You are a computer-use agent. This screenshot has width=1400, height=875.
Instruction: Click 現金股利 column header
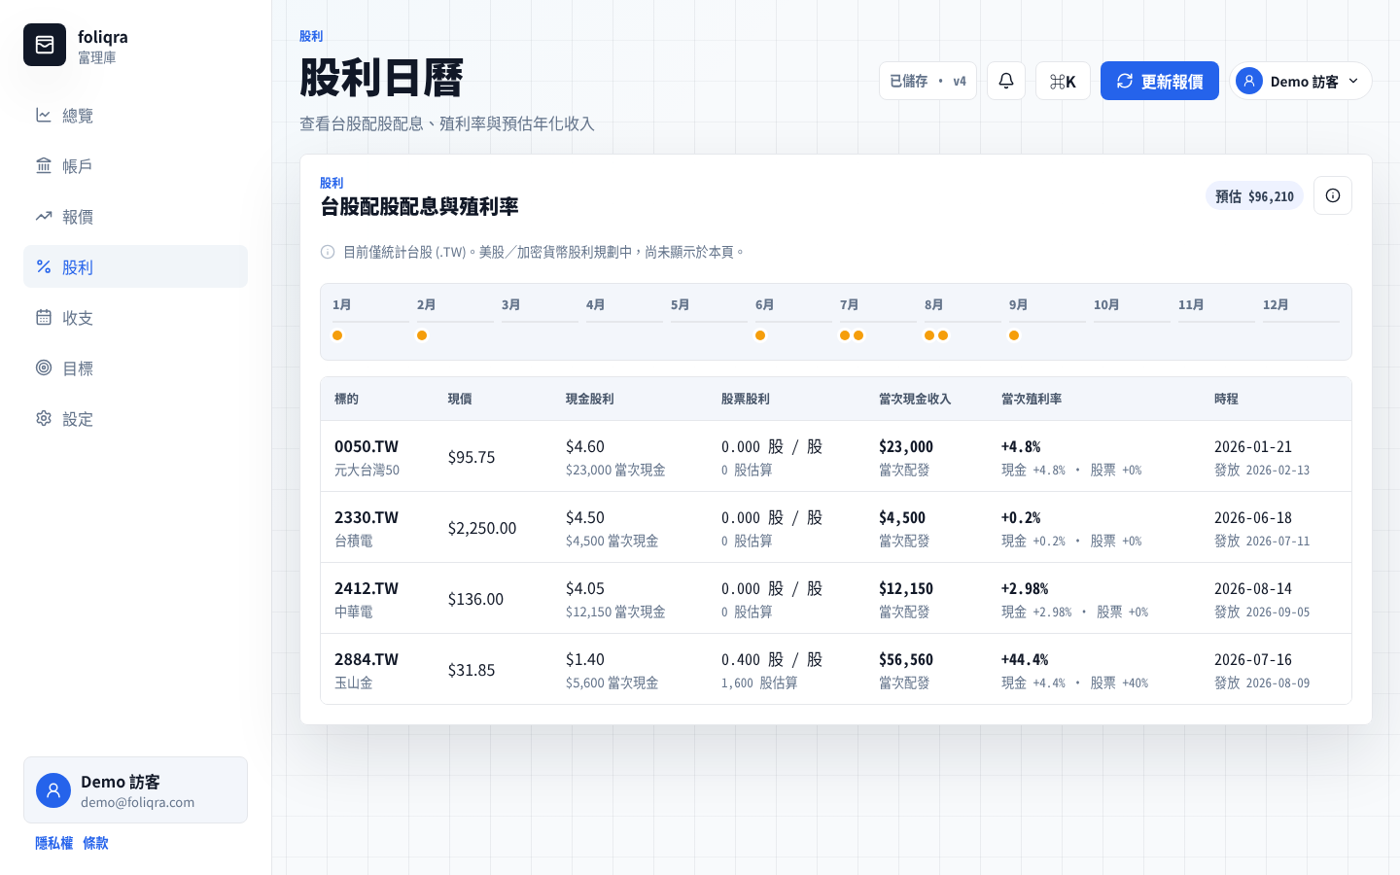pyautogui.click(x=589, y=399)
